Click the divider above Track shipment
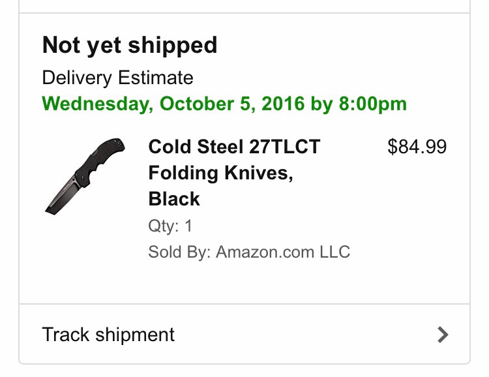 [x=244, y=304]
